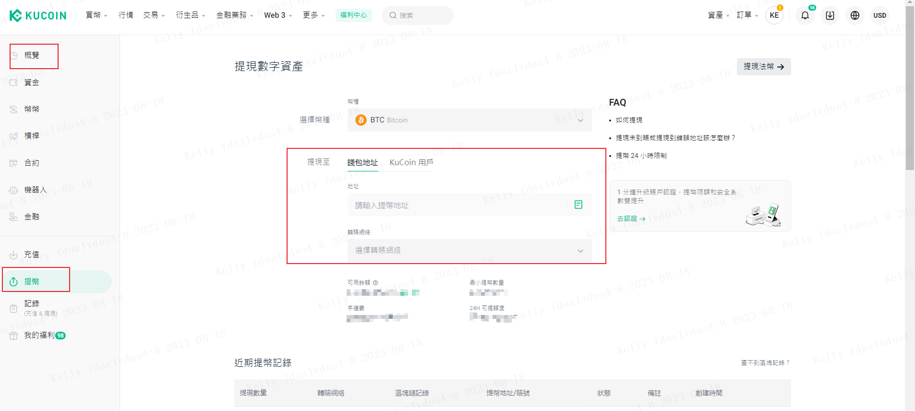Expand the 訂單 orders menu
Screen dimensions: 915x411
pos(747,15)
